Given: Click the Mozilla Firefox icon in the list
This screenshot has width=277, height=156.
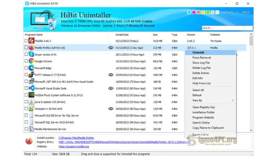Looking at the screenshot, I should 31,47.
